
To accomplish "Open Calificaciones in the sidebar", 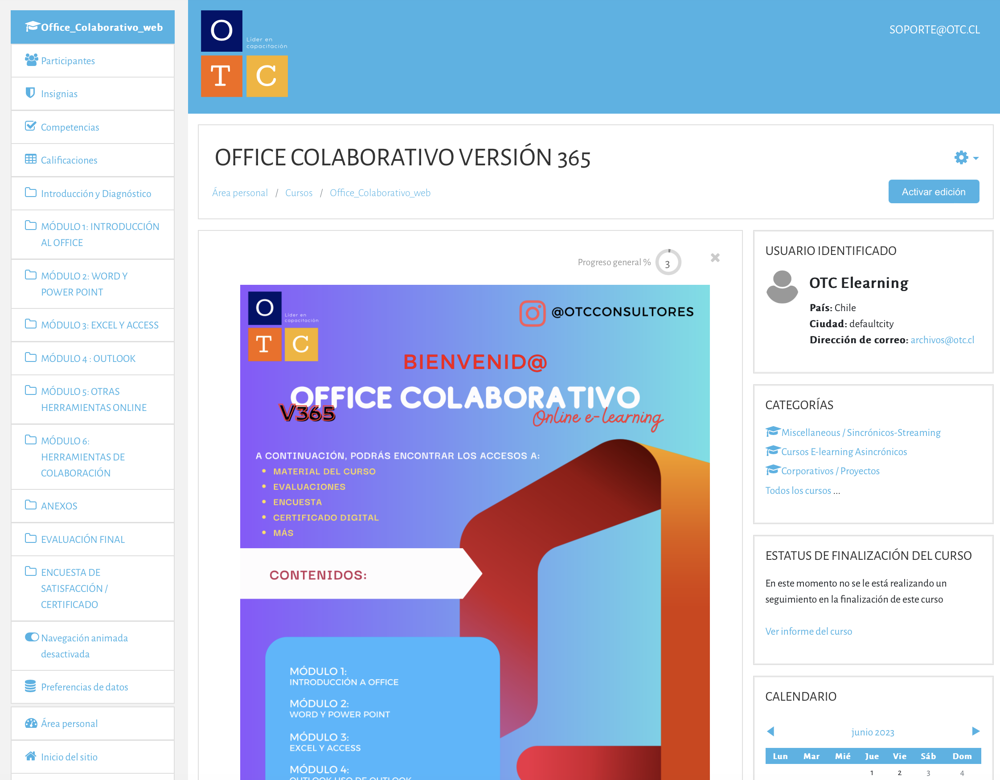I will [93, 160].
